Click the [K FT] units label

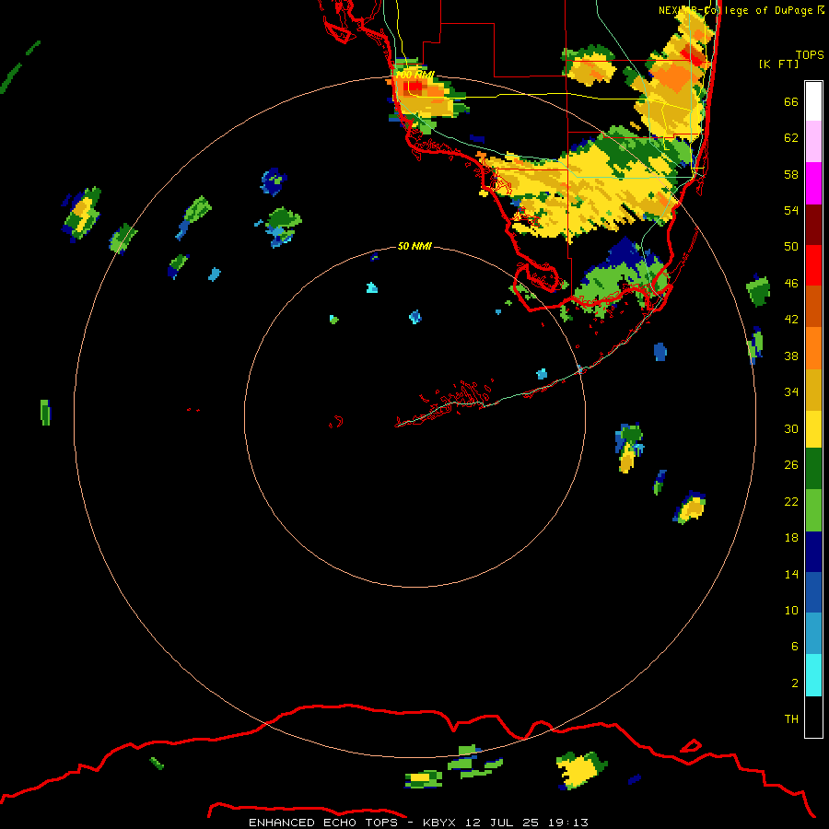[x=778, y=64]
